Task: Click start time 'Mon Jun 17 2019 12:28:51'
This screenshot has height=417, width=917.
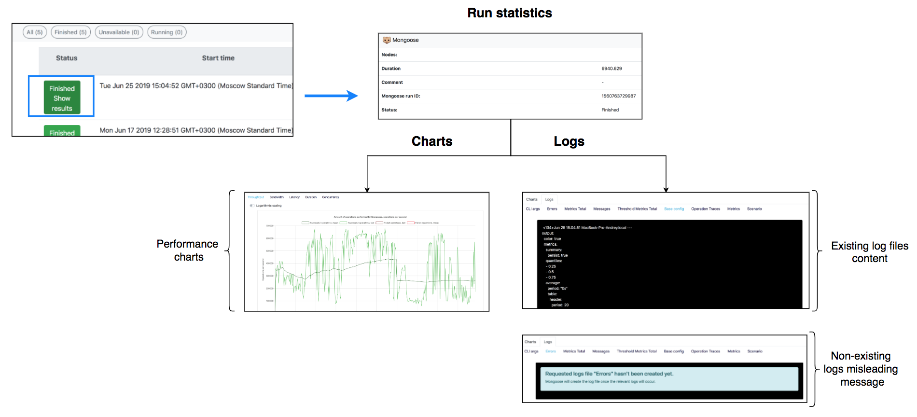Action: 196,130
